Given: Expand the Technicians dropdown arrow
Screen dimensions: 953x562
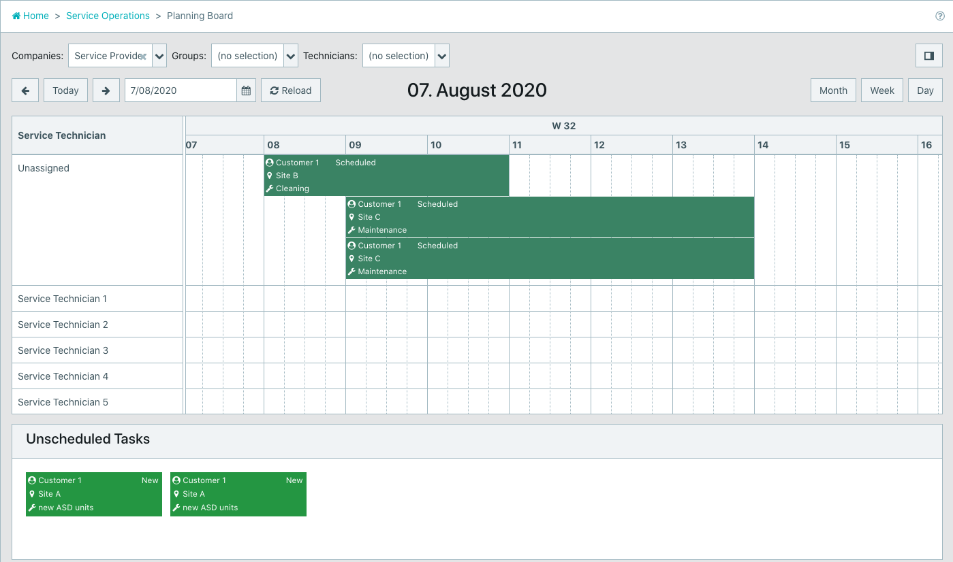Looking at the screenshot, I should [442, 56].
